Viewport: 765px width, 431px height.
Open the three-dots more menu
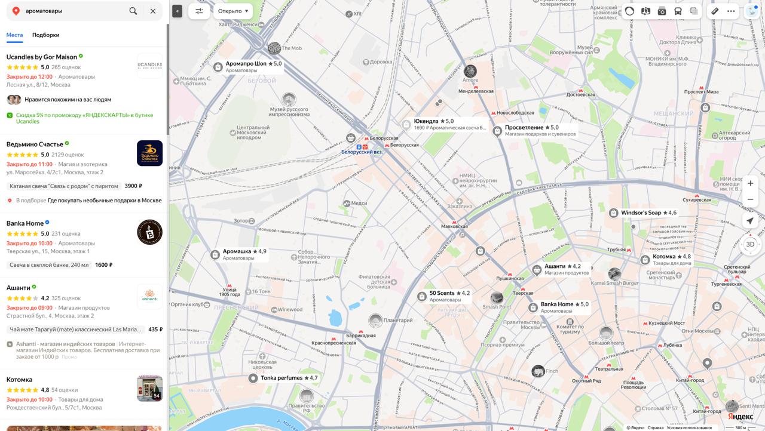pyautogui.click(x=731, y=11)
